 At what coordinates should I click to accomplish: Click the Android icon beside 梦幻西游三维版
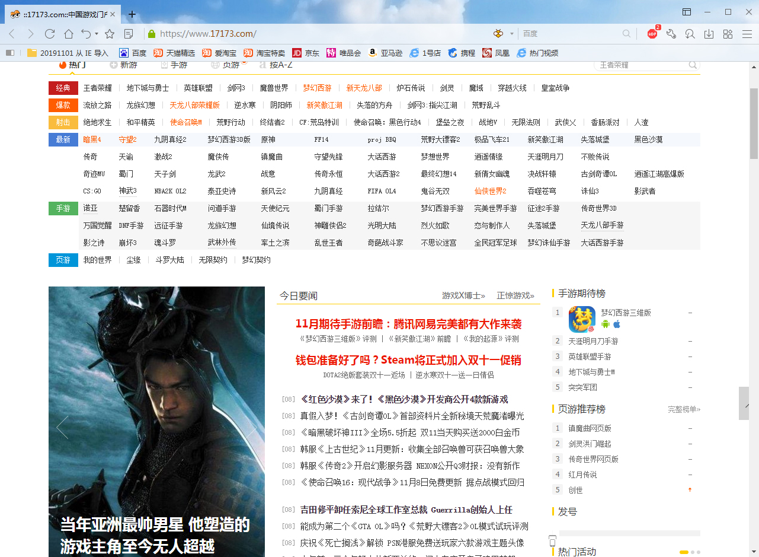tap(605, 325)
